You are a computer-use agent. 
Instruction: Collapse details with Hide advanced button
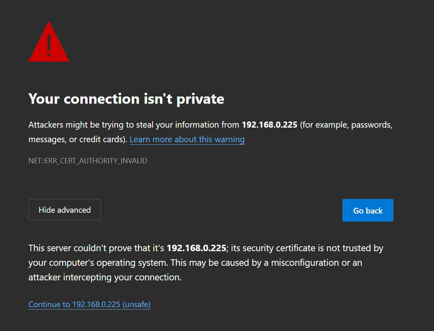click(x=64, y=209)
